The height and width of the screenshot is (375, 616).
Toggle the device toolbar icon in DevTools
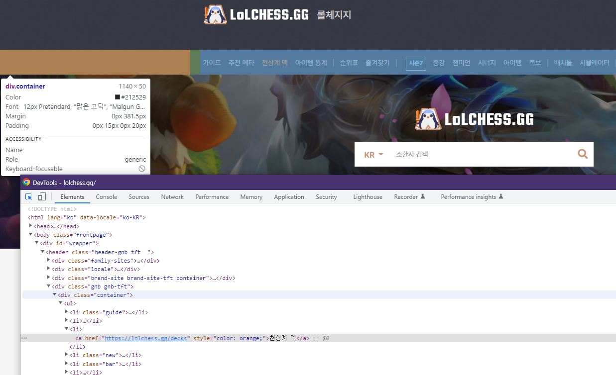coord(42,197)
